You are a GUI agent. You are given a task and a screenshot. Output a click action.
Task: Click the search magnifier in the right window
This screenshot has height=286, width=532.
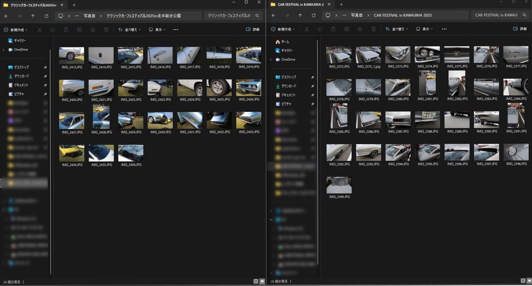(524, 15)
